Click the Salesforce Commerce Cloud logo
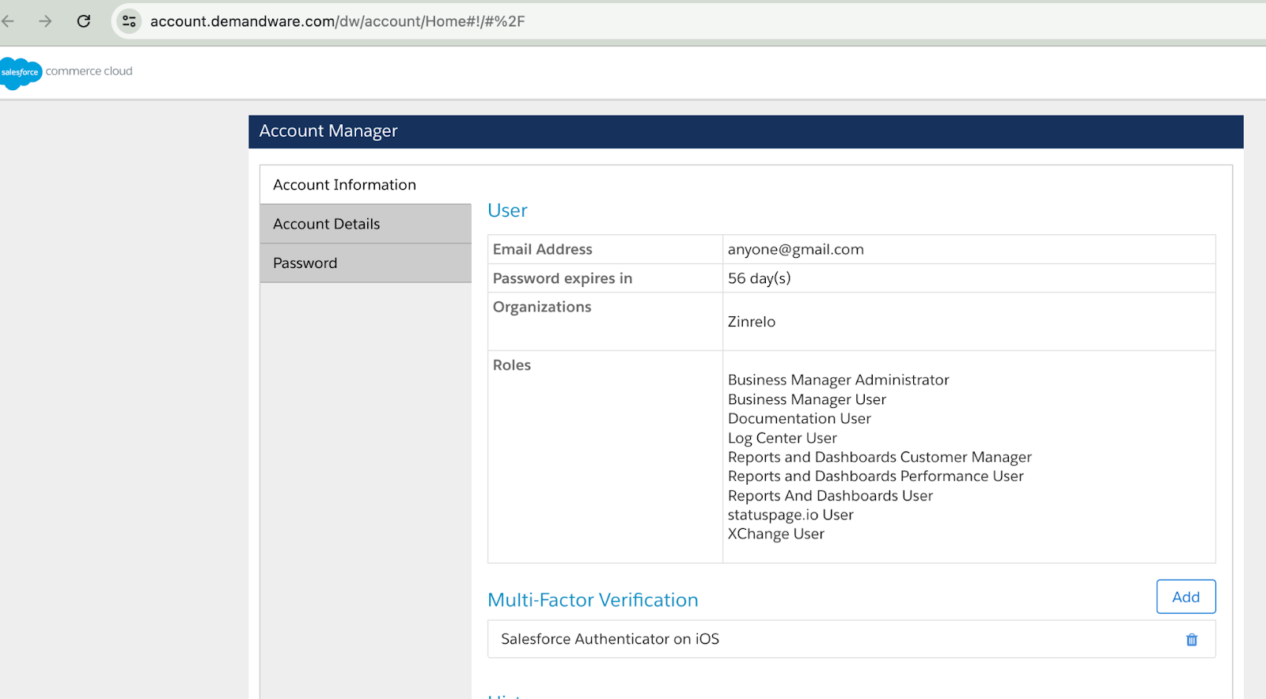This screenshot has width=1266, height=699. [66, 72]
